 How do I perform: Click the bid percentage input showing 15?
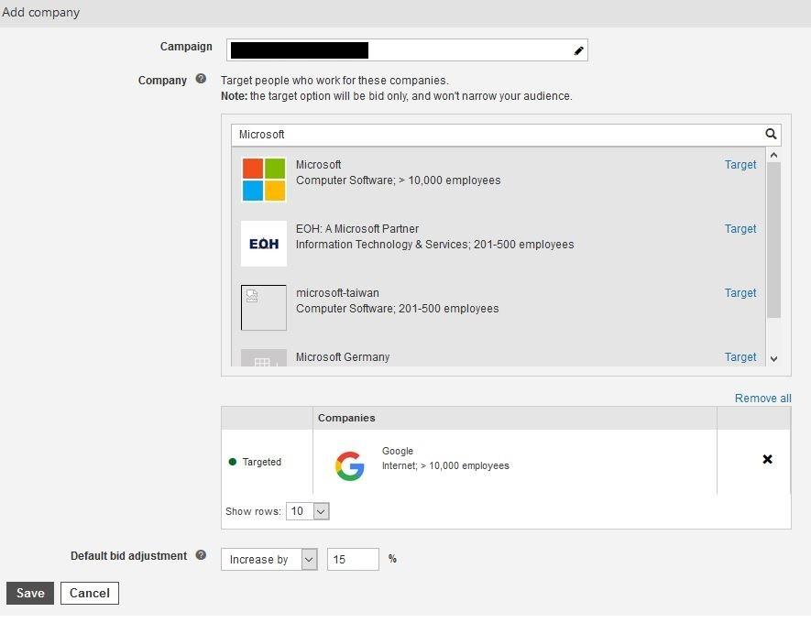[x=353, y=560]
